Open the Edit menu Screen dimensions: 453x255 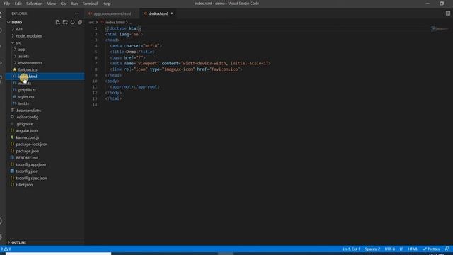click(18, 4)
